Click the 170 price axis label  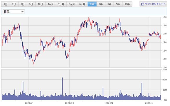[x=164, y=34]
